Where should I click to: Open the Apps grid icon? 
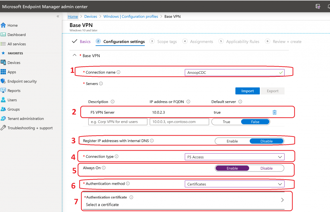click(x=3, y=72)
